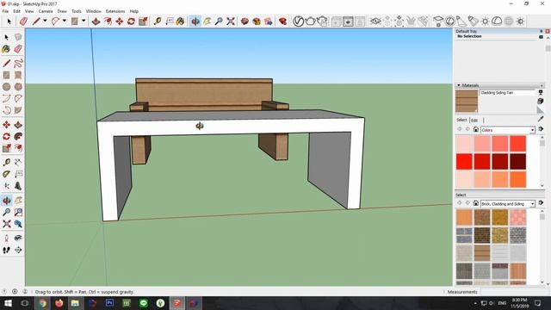
Task: Open the Windows Start menu
Action: point(8,303)
